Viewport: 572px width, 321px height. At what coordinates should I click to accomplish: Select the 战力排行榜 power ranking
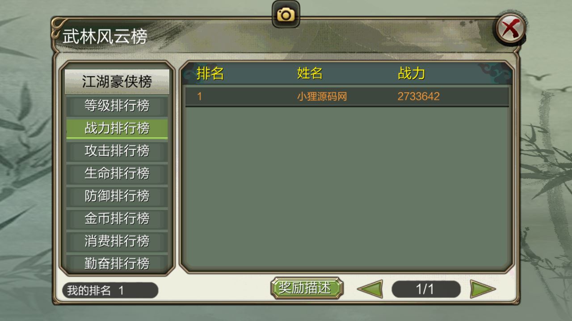coord(117,128)
